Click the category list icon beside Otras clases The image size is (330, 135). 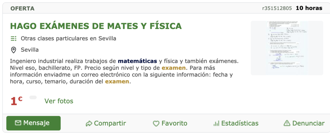(14, 38)
